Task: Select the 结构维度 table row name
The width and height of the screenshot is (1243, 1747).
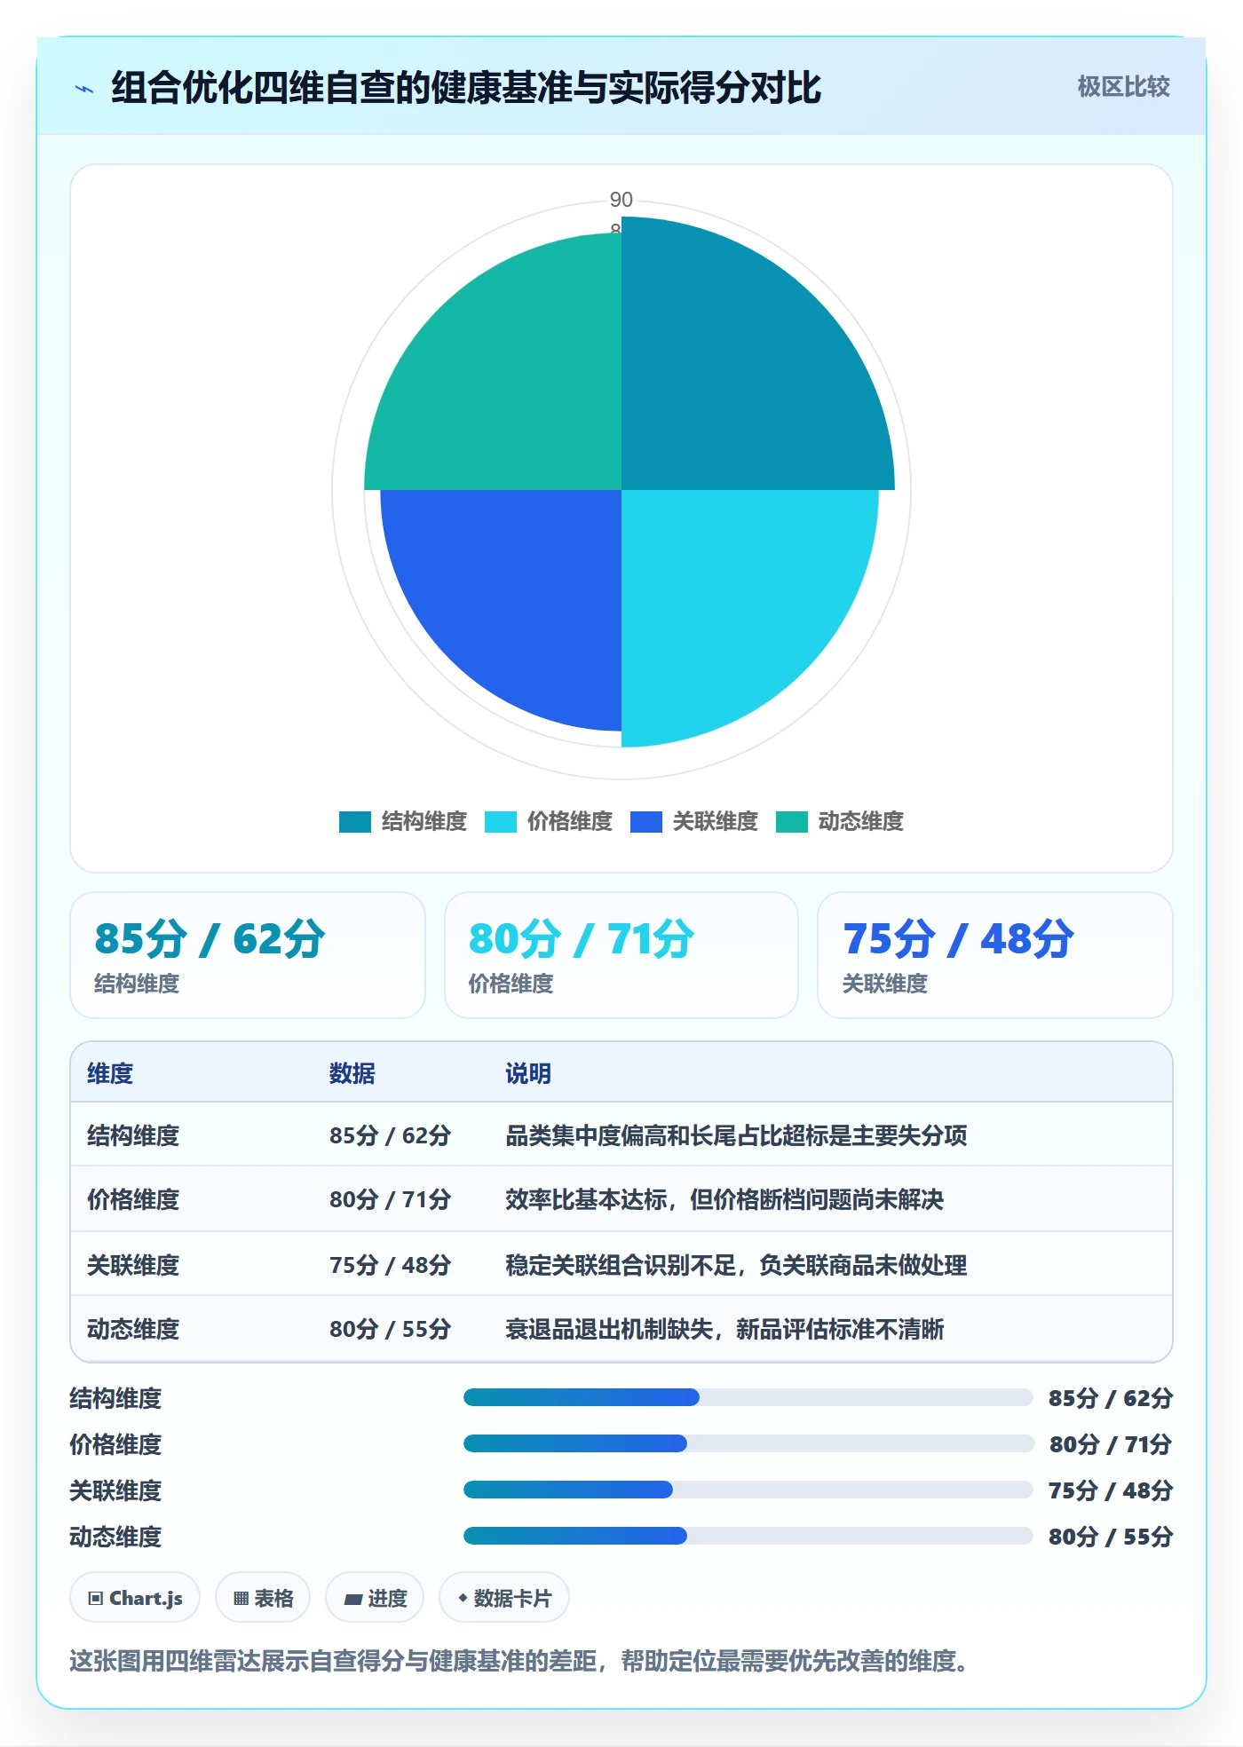Action: 133,1135
